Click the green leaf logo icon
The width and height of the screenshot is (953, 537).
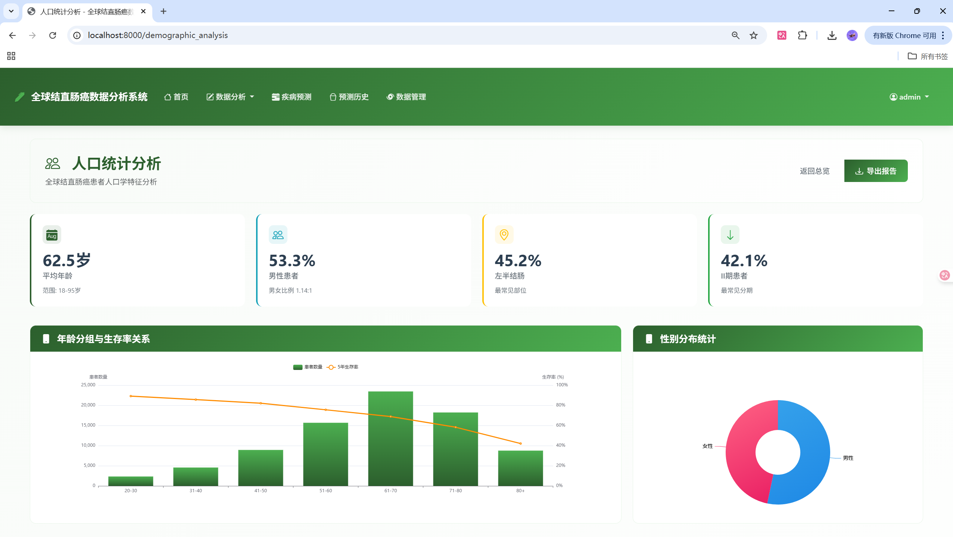20,97
